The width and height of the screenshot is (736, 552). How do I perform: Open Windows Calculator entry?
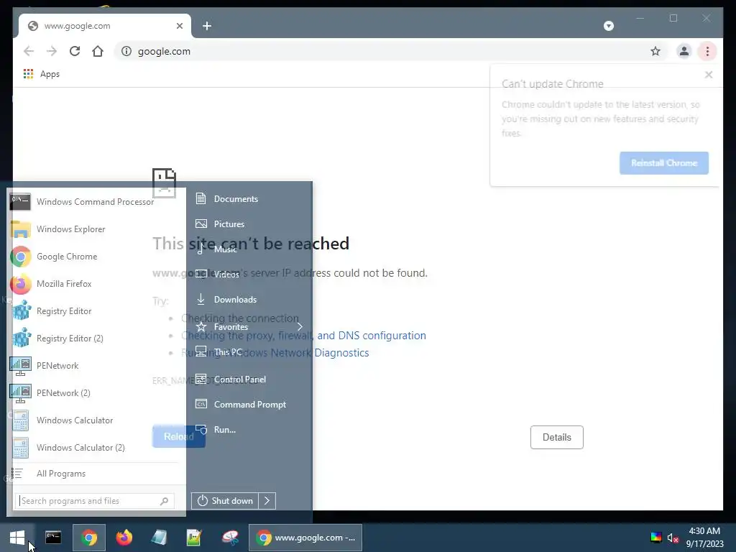[x=96, y=420]
